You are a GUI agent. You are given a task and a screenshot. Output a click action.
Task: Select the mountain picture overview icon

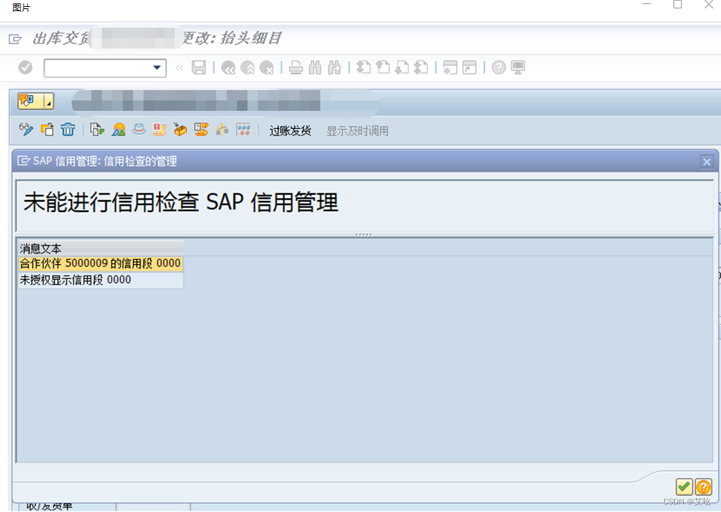click(x=117, y=130)
